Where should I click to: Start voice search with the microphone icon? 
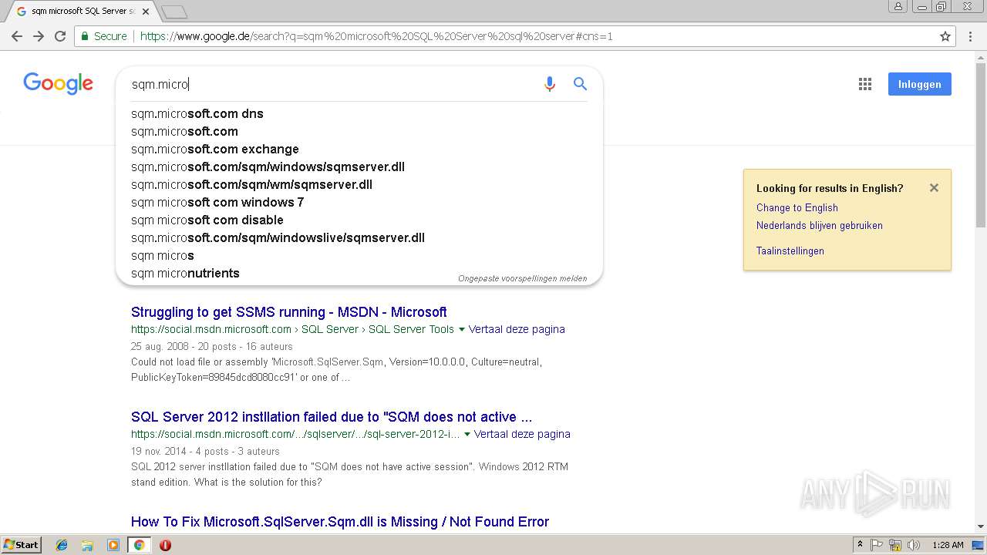[x=550, y=84]
